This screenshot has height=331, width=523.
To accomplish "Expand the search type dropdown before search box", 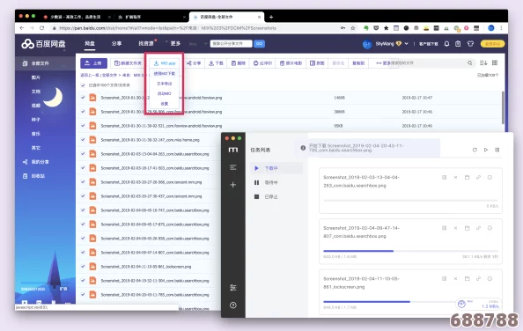I will pyautogui.click(x=205, y=44).
